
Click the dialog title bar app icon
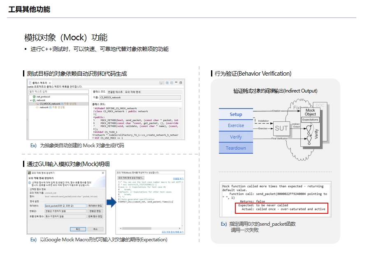pyautogui.click(x=30, y=173)
